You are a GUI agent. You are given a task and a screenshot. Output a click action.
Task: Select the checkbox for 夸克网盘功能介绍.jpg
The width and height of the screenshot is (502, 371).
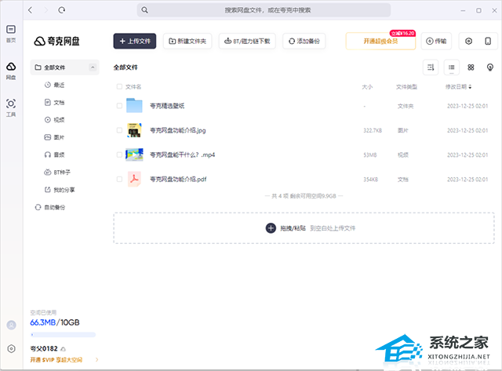[119, 130]
